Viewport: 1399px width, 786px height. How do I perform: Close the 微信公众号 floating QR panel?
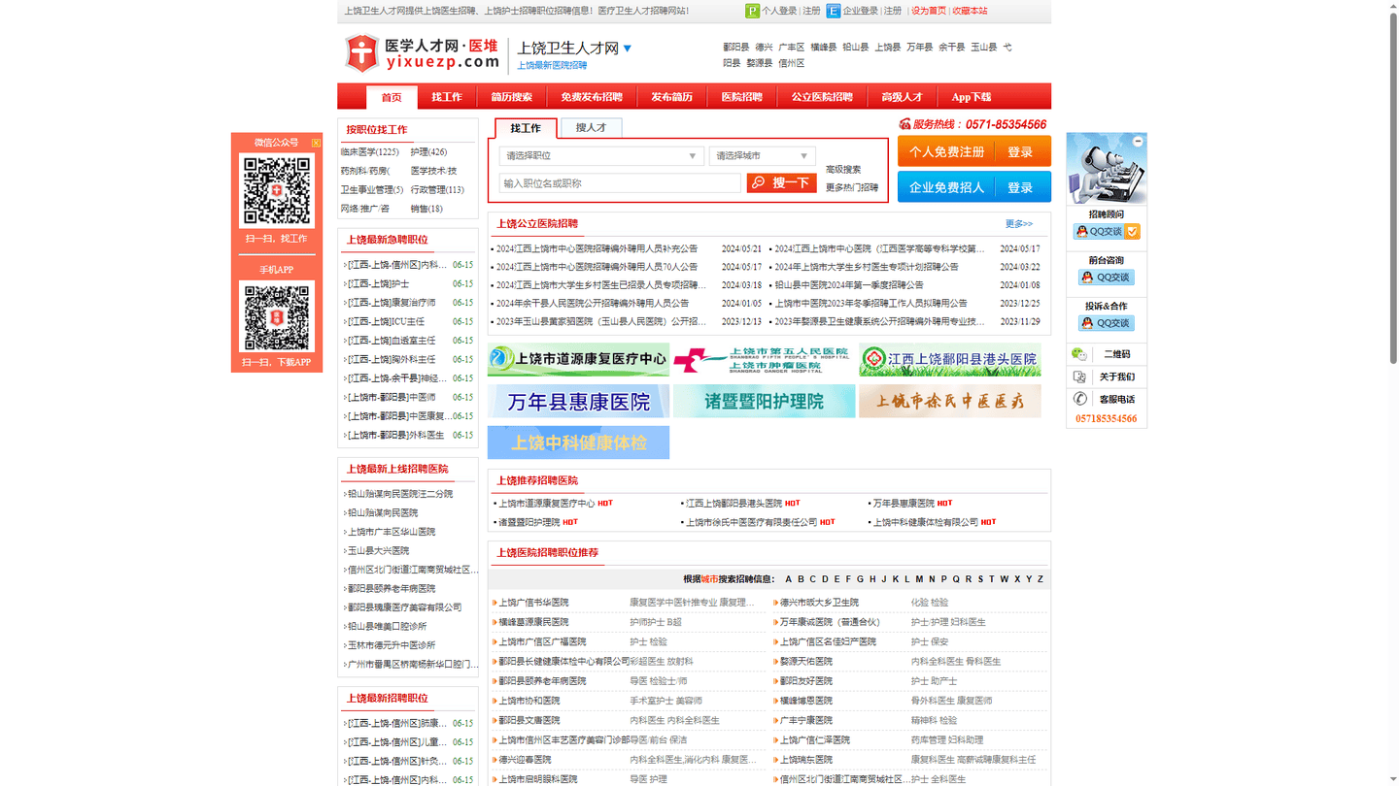coord(316,143)
